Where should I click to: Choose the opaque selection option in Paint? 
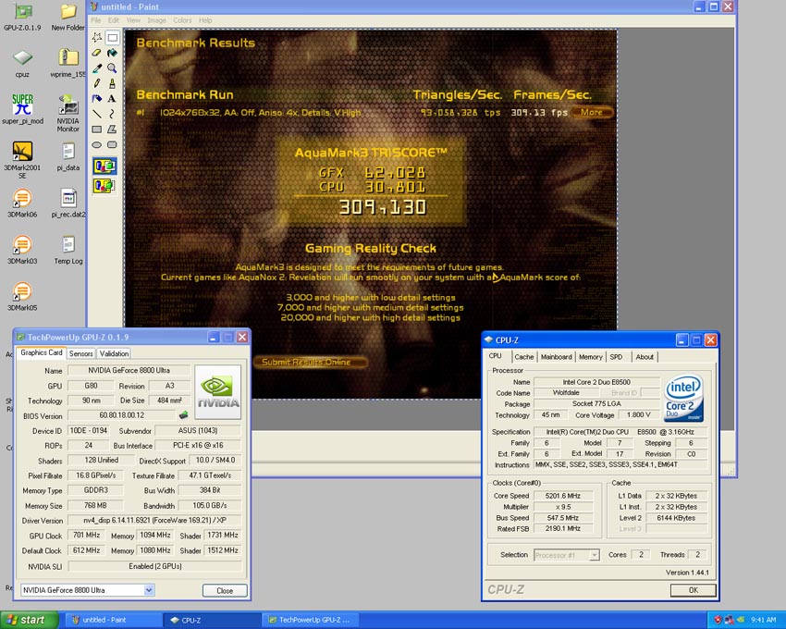(x=104, y=166)
